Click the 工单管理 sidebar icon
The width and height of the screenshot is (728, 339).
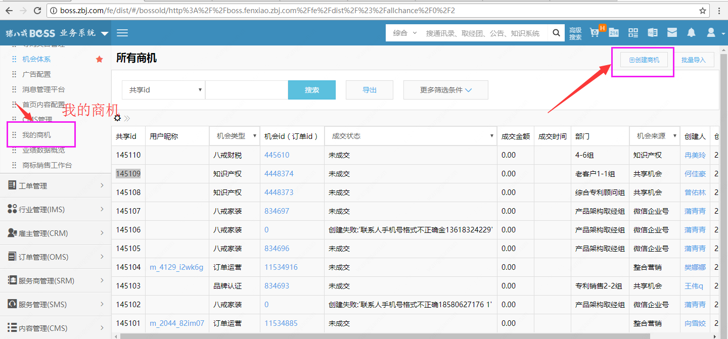pos(12,185)
